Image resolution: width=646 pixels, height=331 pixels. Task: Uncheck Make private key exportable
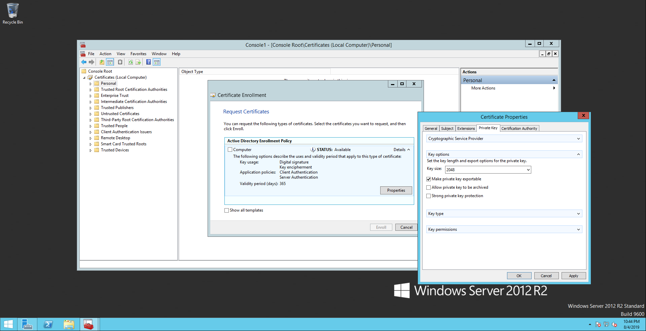pos(429,179)
